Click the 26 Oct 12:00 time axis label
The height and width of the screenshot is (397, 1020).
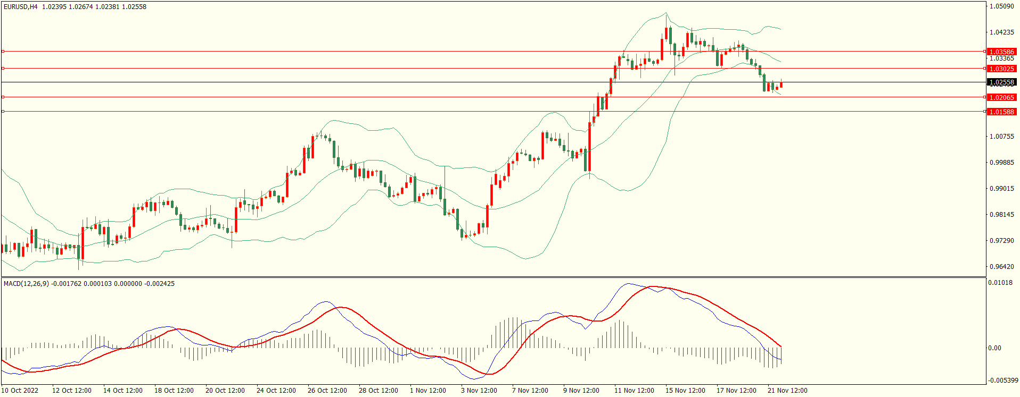(327, 391)
